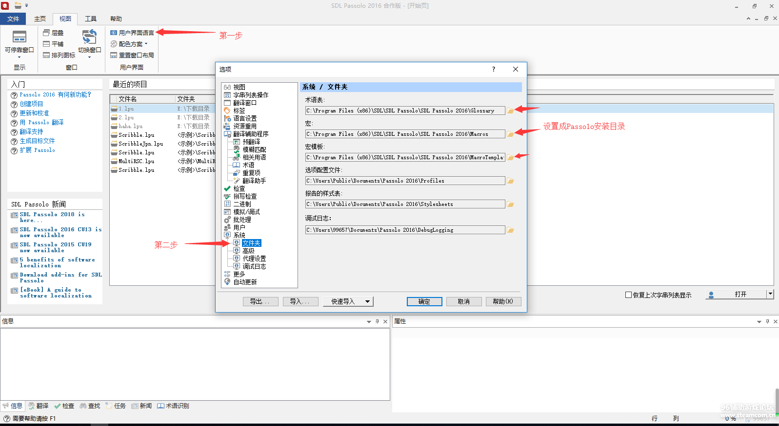This screenshot has width=779, height=426.
Task: Click the confirm button (确定)
Action: [x=424, y=301]
